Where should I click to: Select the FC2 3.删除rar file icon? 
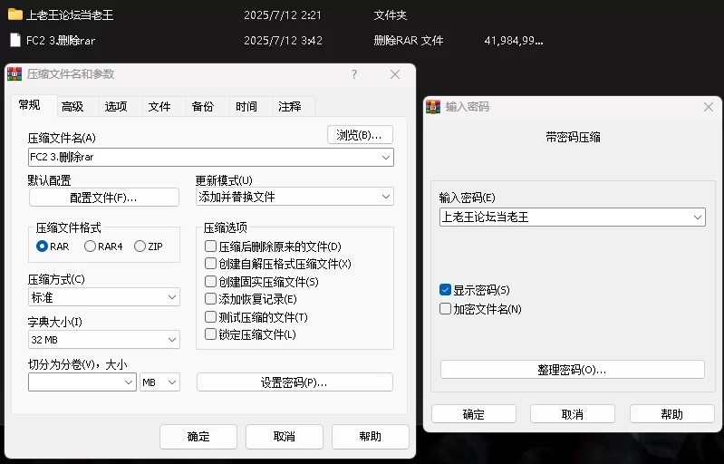tap(15, 40)
